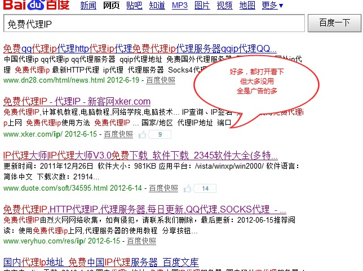Open IP代理大师V3.0免费下载 result link
Image resolution: width=363 pixels, height=271 pixels.
coord(140,155)
